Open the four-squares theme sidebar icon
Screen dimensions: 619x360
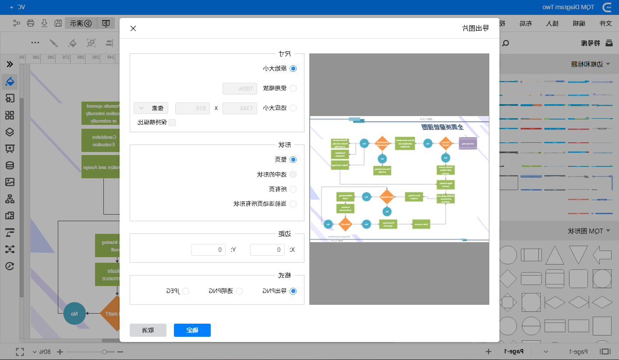point(10,115)
